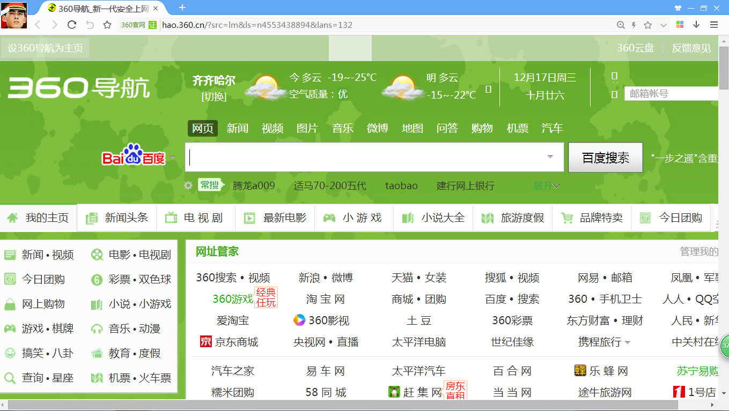Select the 音乐 search tab
Screen dimensions: 729x411
[x=342, y=128]
